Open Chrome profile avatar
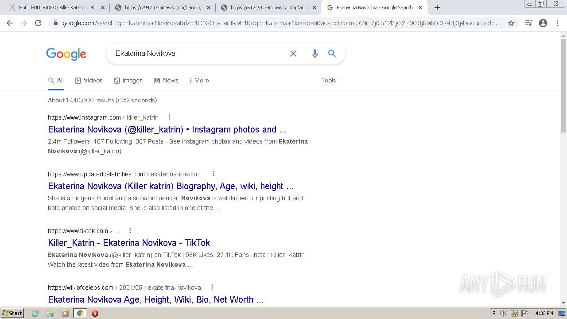This screenshot has width=567, height=319. 543,23
